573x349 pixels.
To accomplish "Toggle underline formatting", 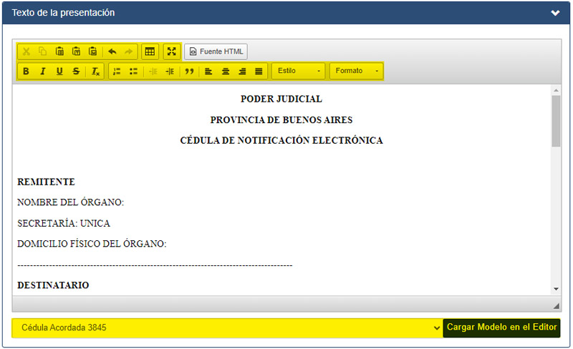I will point(59,72).
